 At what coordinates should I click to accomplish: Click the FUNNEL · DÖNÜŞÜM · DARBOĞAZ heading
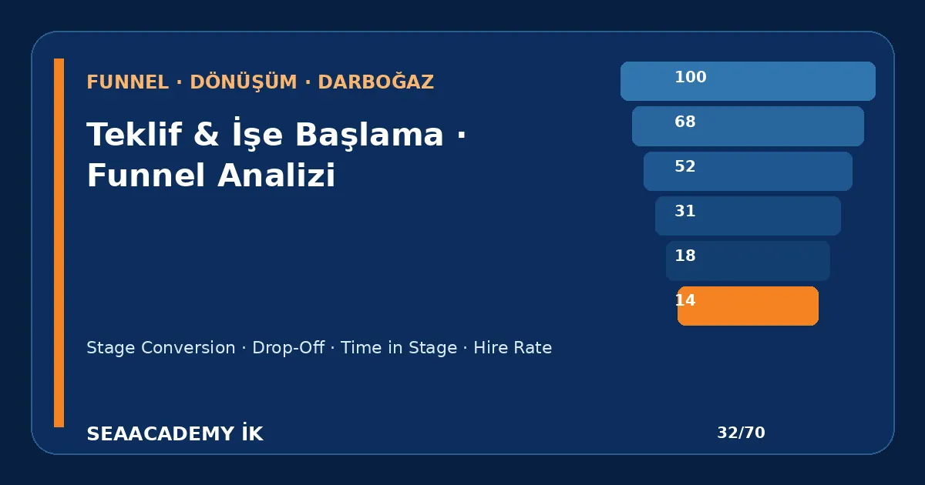(260, 82)
